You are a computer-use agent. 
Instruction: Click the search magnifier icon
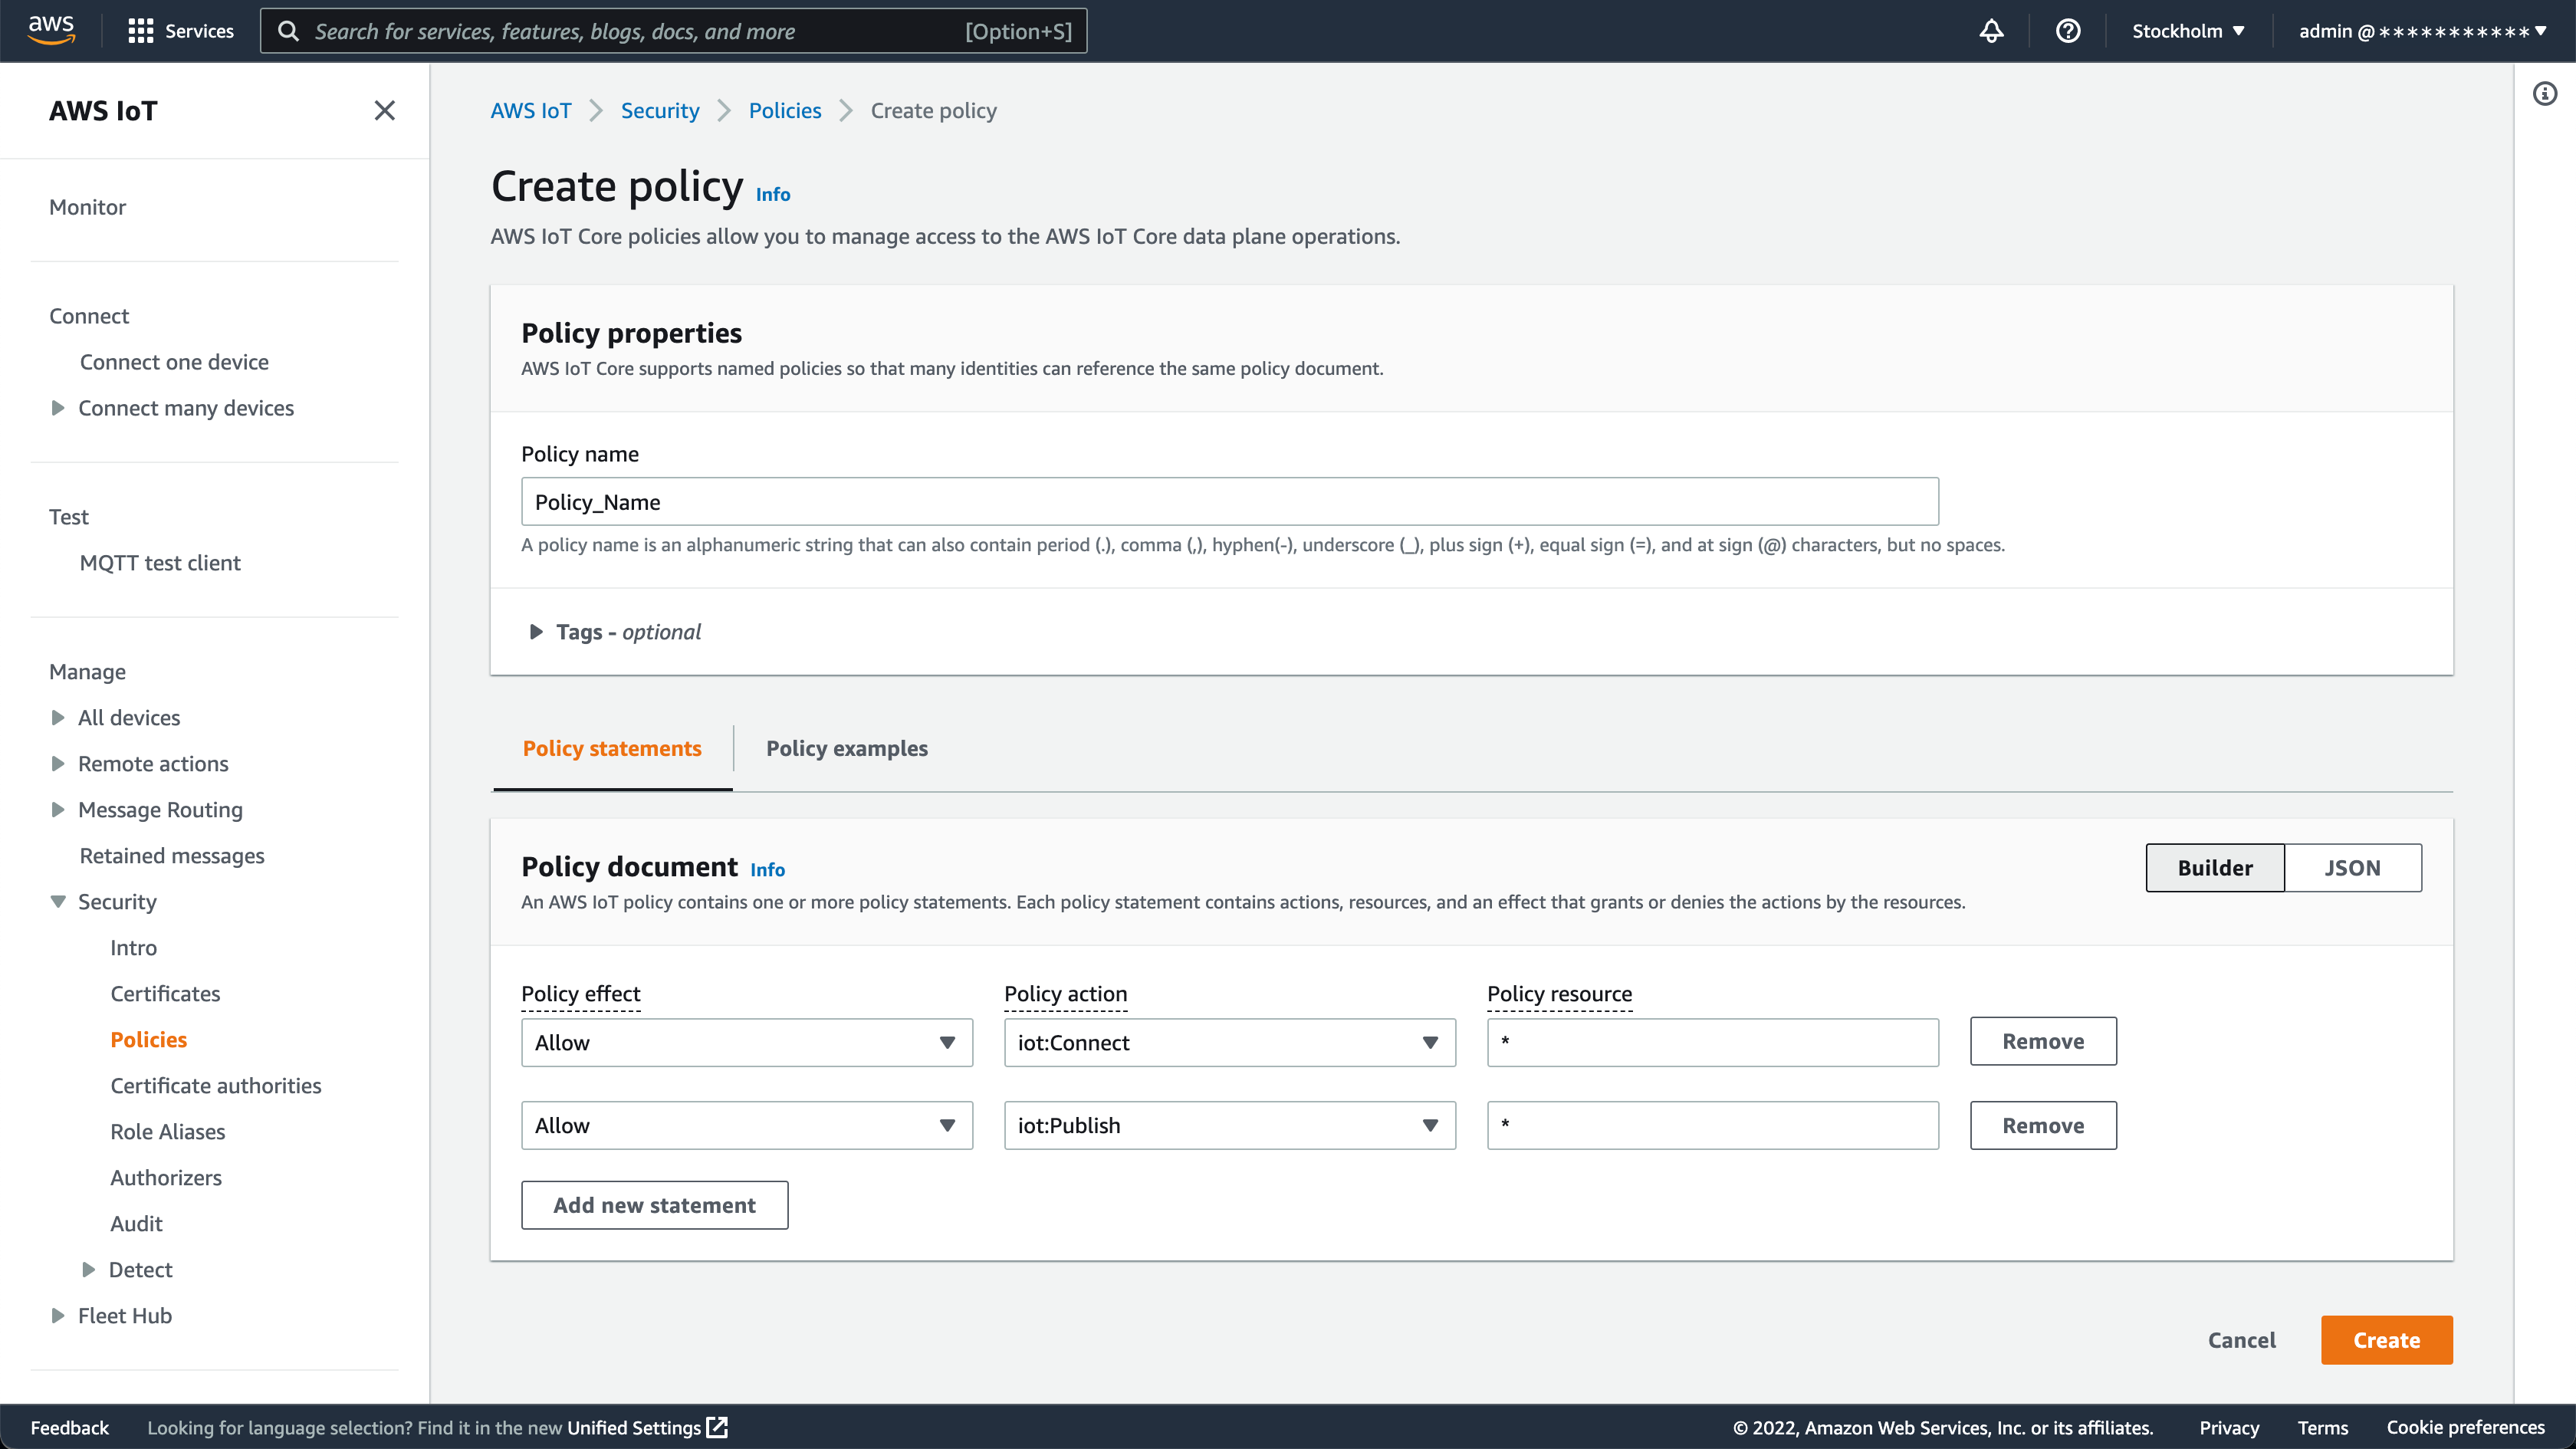tap(288, 31)
